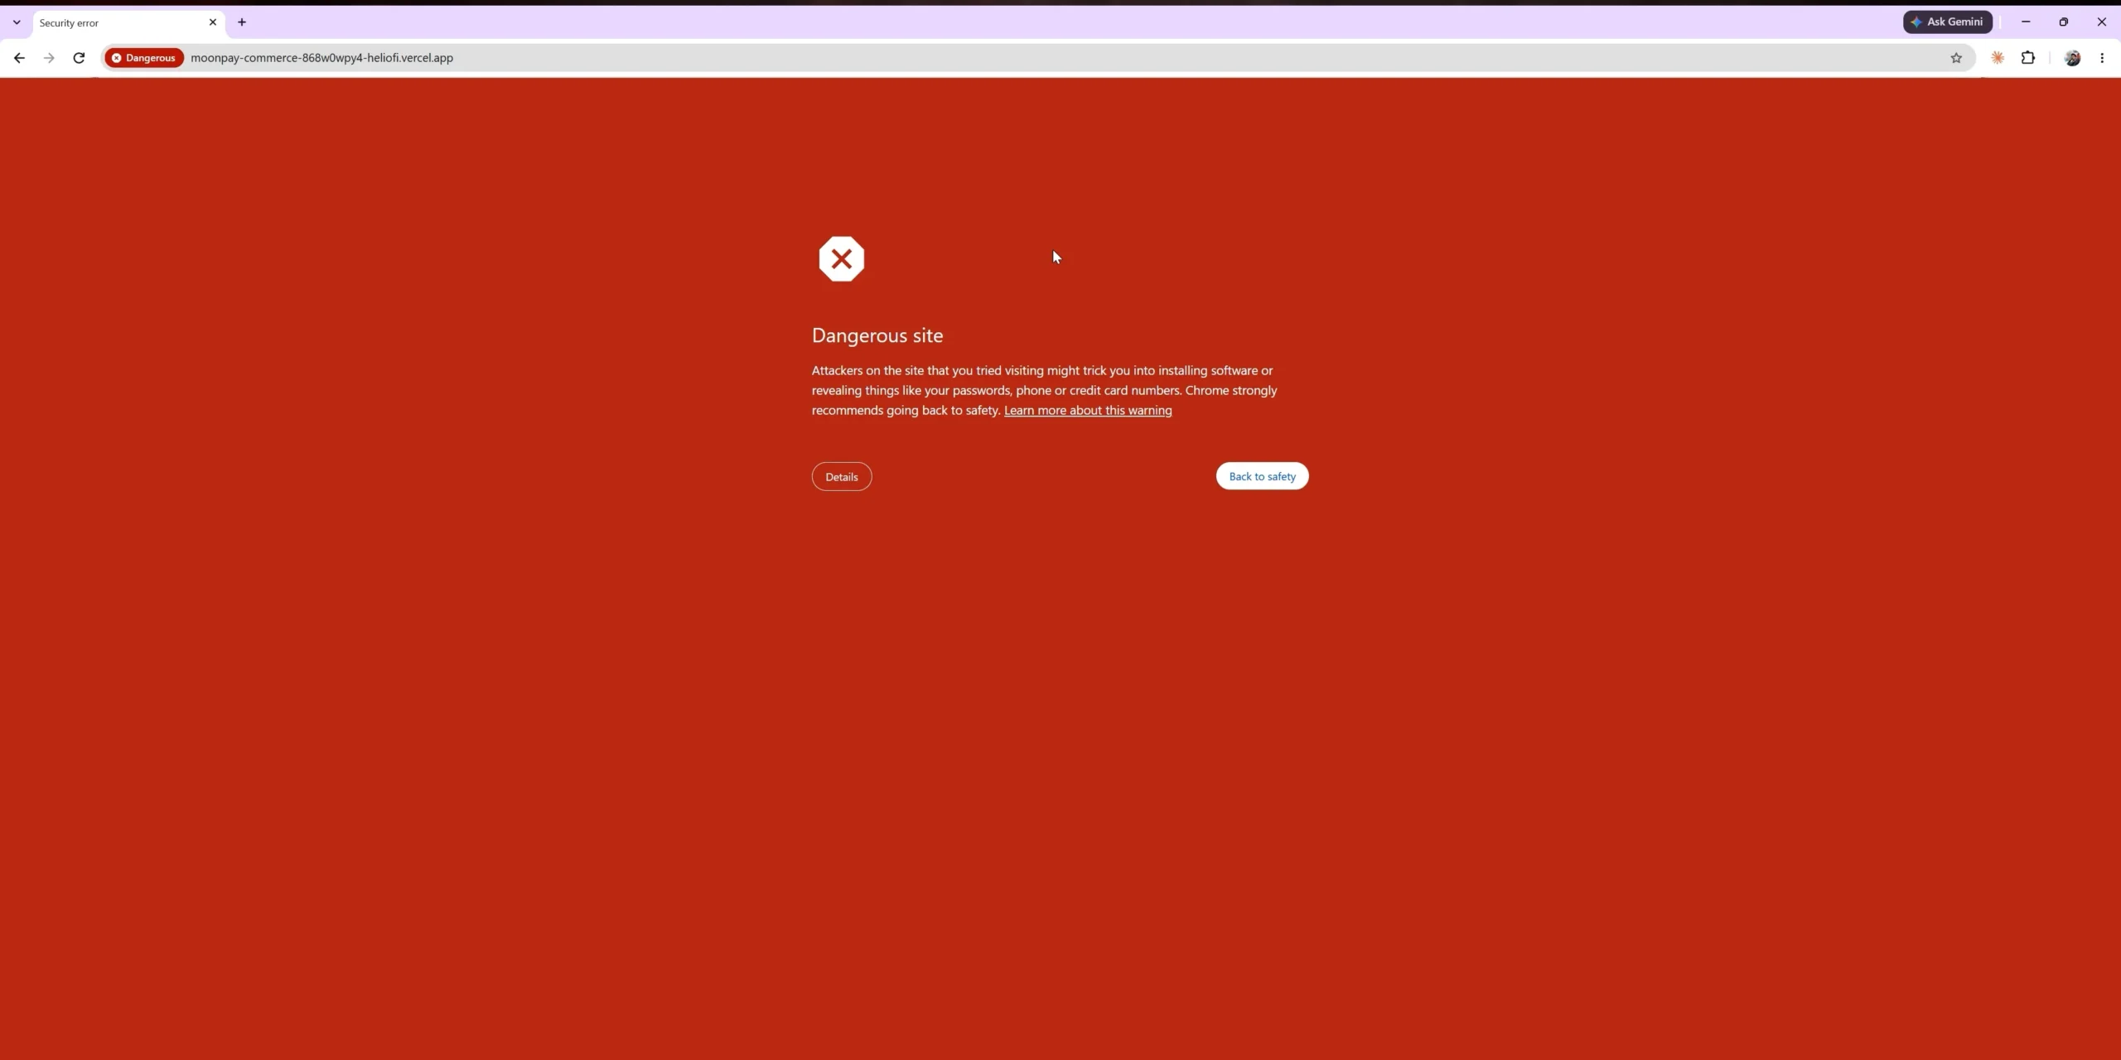Open the Extensions puzzle icon
The height and width of the screenshot is (1060, 2121).
pyautogui.click(x=2028, y=58)
